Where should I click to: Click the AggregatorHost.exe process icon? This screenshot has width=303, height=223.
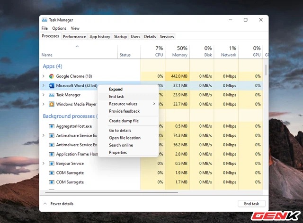[52, 126]
